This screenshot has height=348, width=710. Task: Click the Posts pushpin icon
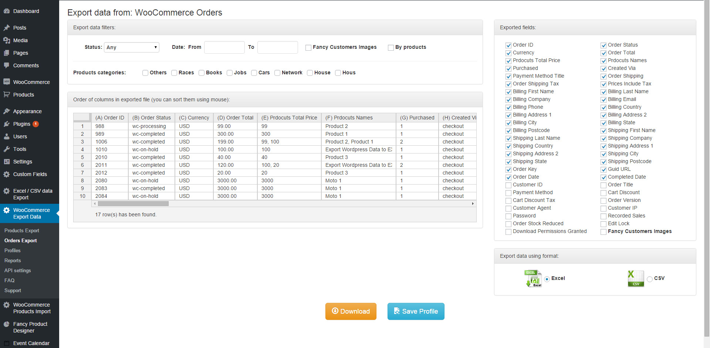(7, 28)
